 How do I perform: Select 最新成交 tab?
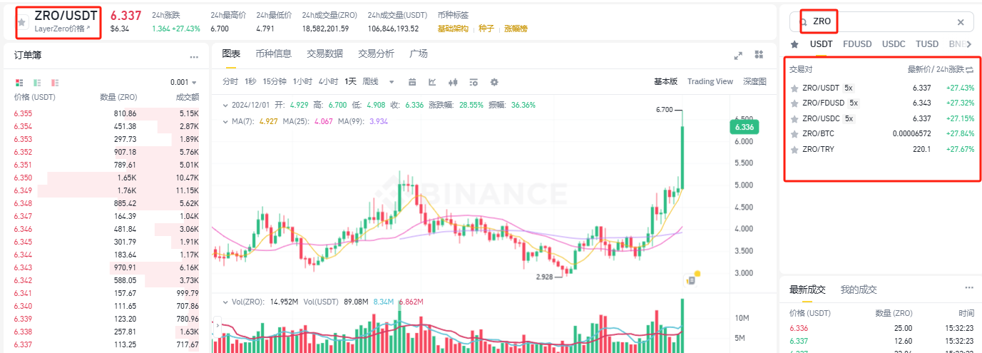[x=807, y=290]
